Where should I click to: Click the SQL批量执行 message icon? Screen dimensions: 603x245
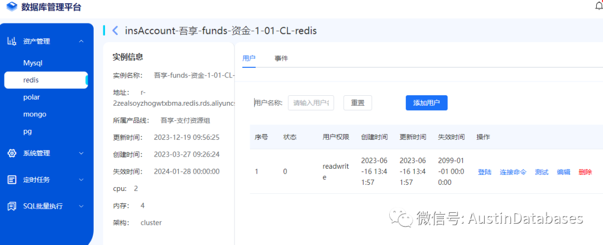pyautogui.click(x=12, y=206)
